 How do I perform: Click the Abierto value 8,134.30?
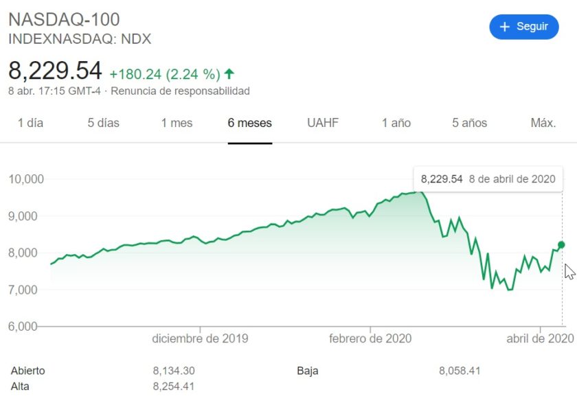coord(174,371)
